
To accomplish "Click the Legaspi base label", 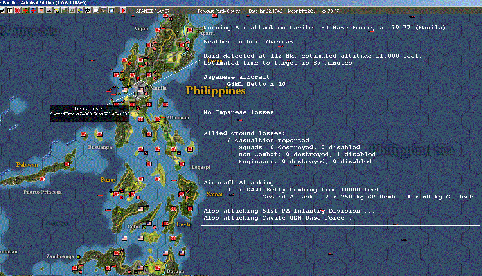I will coord(201,167).
